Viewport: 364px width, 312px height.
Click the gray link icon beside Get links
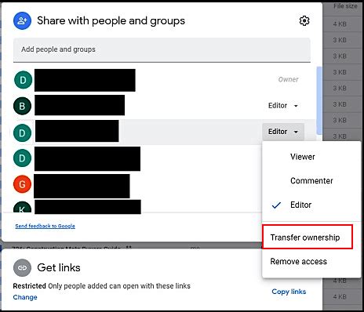pos(22,267)
